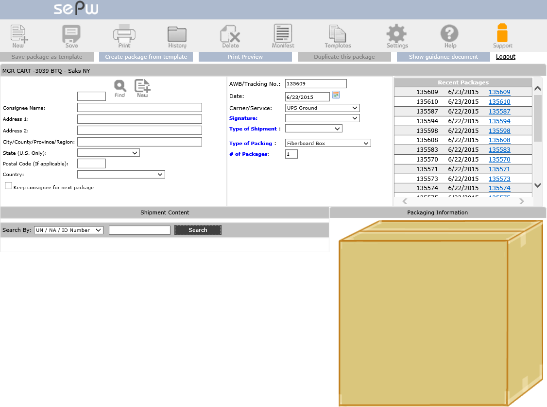
Task: Click the Delete toolbar icon
Action: [x=230, y=36]
